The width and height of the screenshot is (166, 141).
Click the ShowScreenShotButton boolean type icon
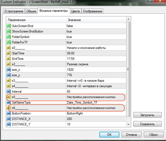(x=9, y=31)
